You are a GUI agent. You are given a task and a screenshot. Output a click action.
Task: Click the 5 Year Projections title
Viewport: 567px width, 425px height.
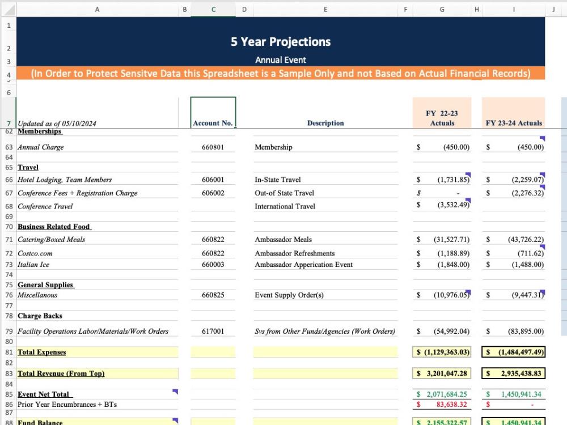point(281,42)
